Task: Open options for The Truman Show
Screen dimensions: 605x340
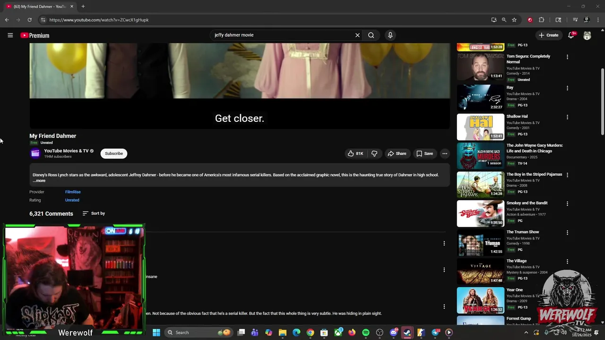Action: click(567, 233)
